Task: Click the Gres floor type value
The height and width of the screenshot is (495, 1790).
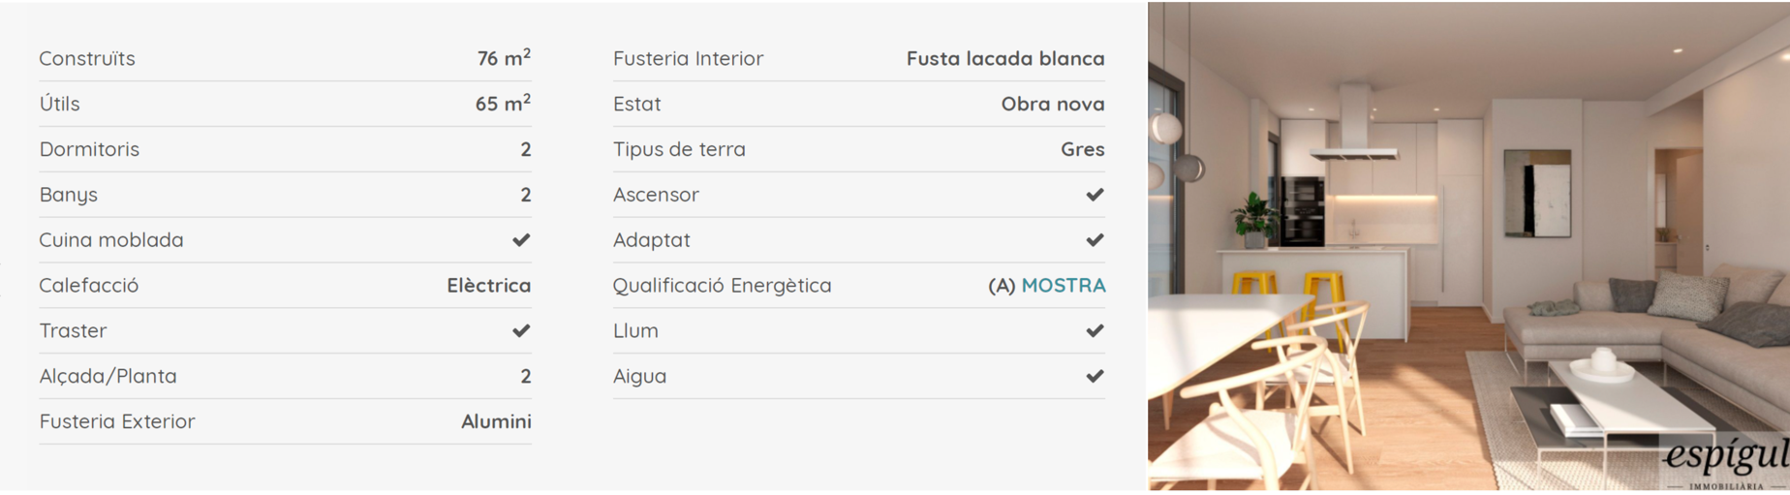Action: pos(1083,149)
